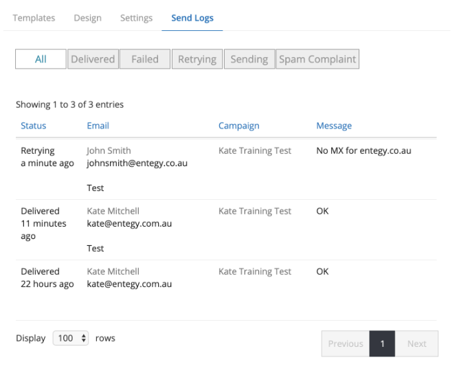
Task: Click the Showing 1 to 3 of 3 entries text
Action: coord(69,104)
